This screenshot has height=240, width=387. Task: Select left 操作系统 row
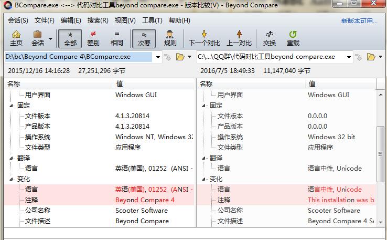tap(99, 137)
